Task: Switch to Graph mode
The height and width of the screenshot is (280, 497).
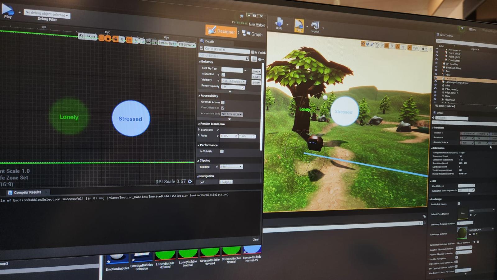Action: [x=252, y=34]
